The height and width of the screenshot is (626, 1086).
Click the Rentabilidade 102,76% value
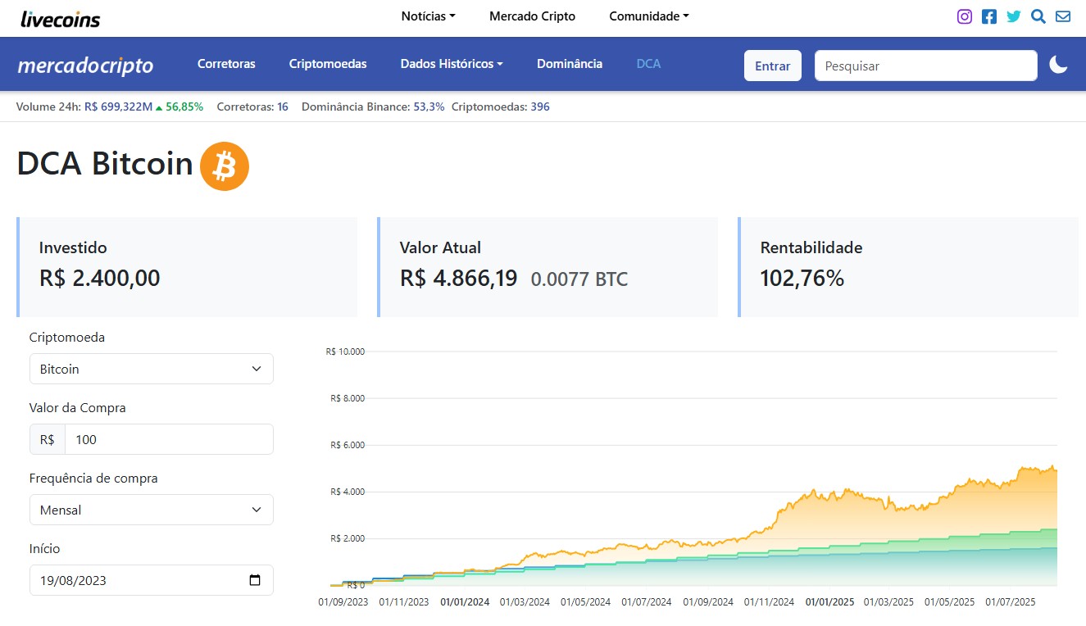(x=802, y=279)
